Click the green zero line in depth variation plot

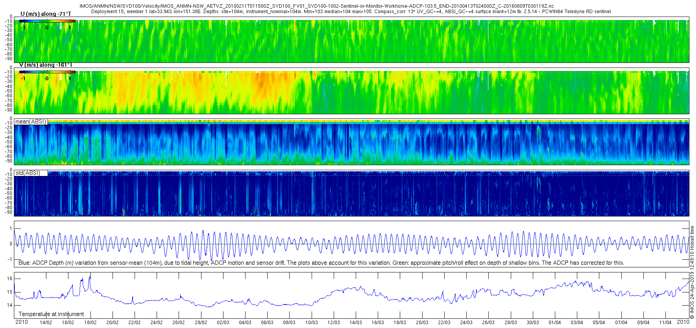[351, 244]
